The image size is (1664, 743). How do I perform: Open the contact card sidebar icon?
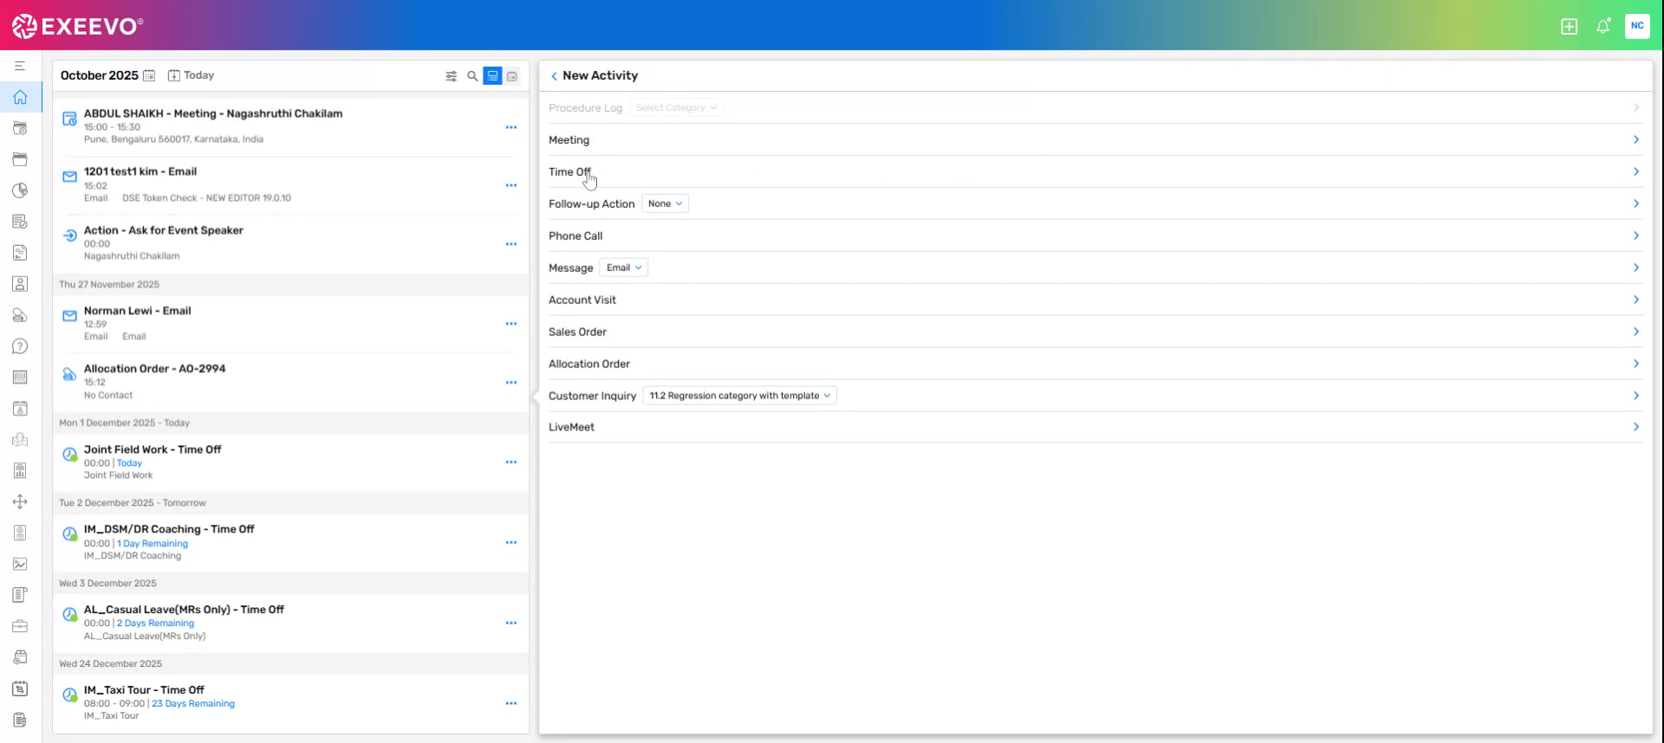20,284
